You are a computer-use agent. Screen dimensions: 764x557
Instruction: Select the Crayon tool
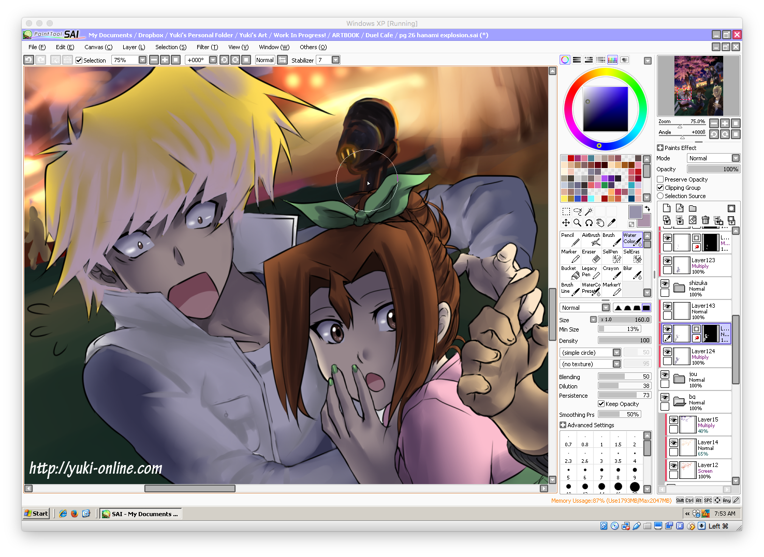click(612, 273)
